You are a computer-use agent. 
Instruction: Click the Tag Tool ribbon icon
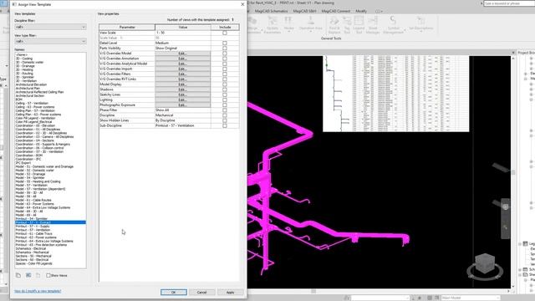(x=347, y=25)
